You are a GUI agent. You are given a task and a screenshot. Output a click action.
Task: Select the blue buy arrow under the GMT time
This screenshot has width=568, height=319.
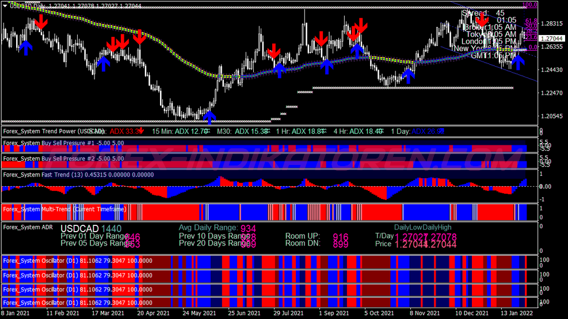coord(518,62)
